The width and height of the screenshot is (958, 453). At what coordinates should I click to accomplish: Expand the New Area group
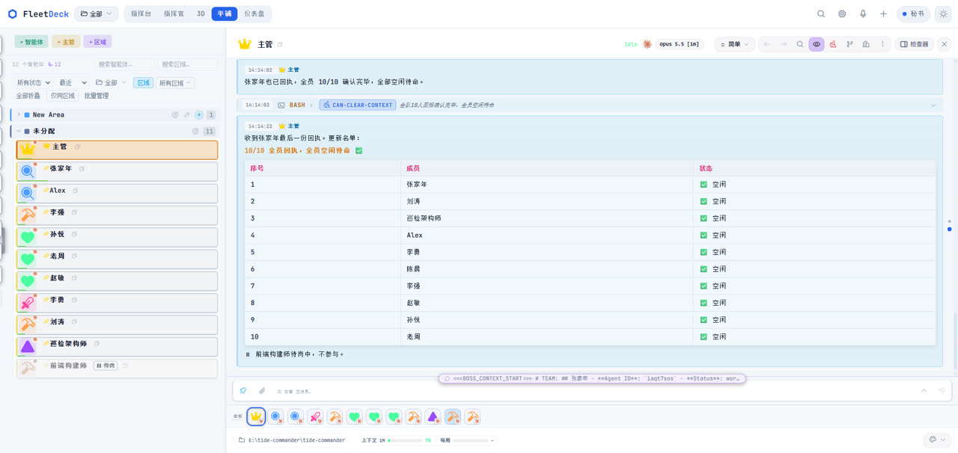pyautogui.click(x=19, y=115)
